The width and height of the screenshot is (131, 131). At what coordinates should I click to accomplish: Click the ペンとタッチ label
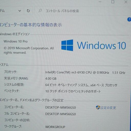(x=12, y=91)
